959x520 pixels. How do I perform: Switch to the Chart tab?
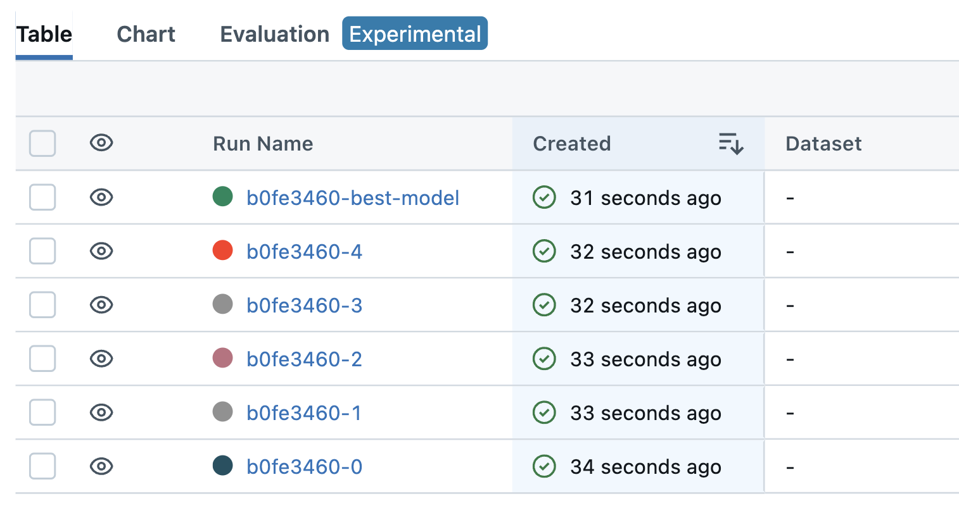tap(146, 34)
